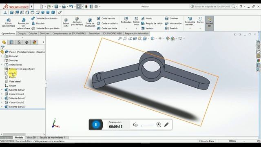Select the Intersección tool
The image size is (261, 147).
[x=173, y=23]
